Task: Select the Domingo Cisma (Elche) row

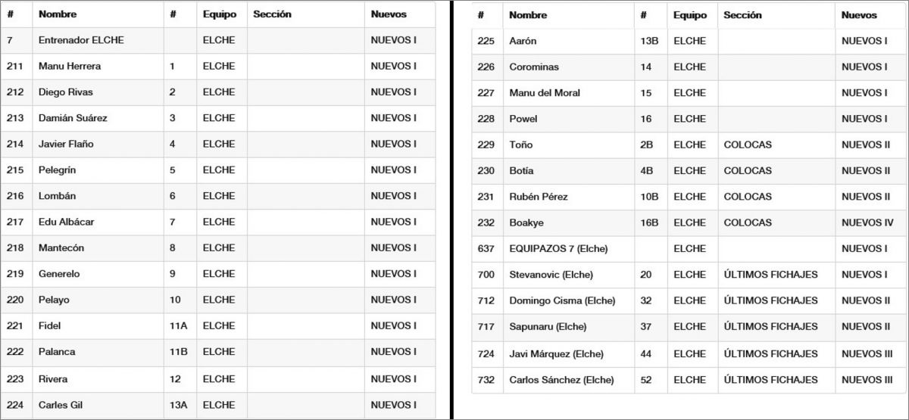Action: point(562,300)
